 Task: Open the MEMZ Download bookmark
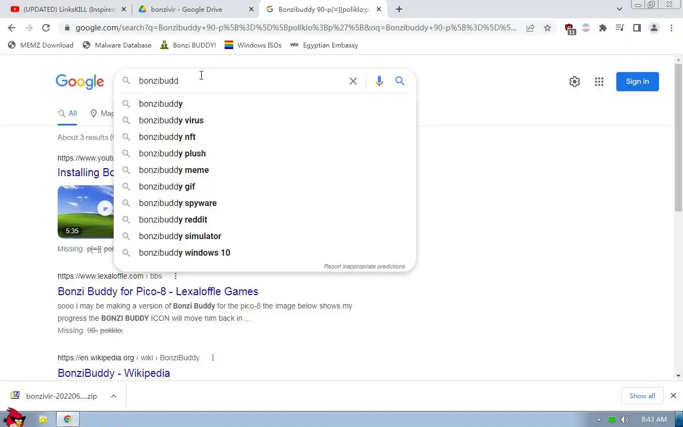pos(41,45)
